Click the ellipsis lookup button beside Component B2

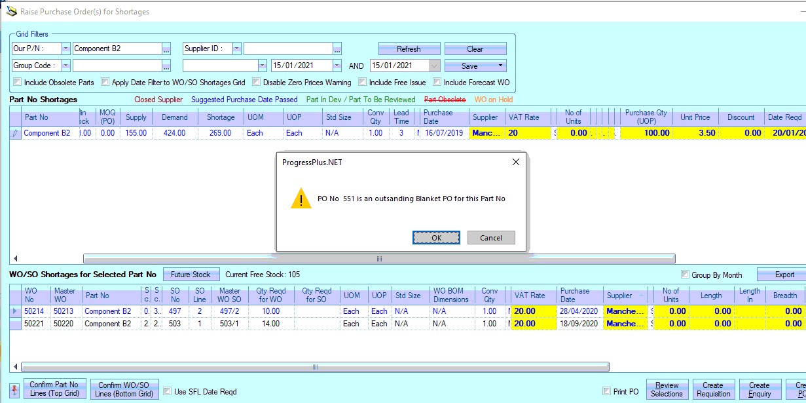(166, 48)
